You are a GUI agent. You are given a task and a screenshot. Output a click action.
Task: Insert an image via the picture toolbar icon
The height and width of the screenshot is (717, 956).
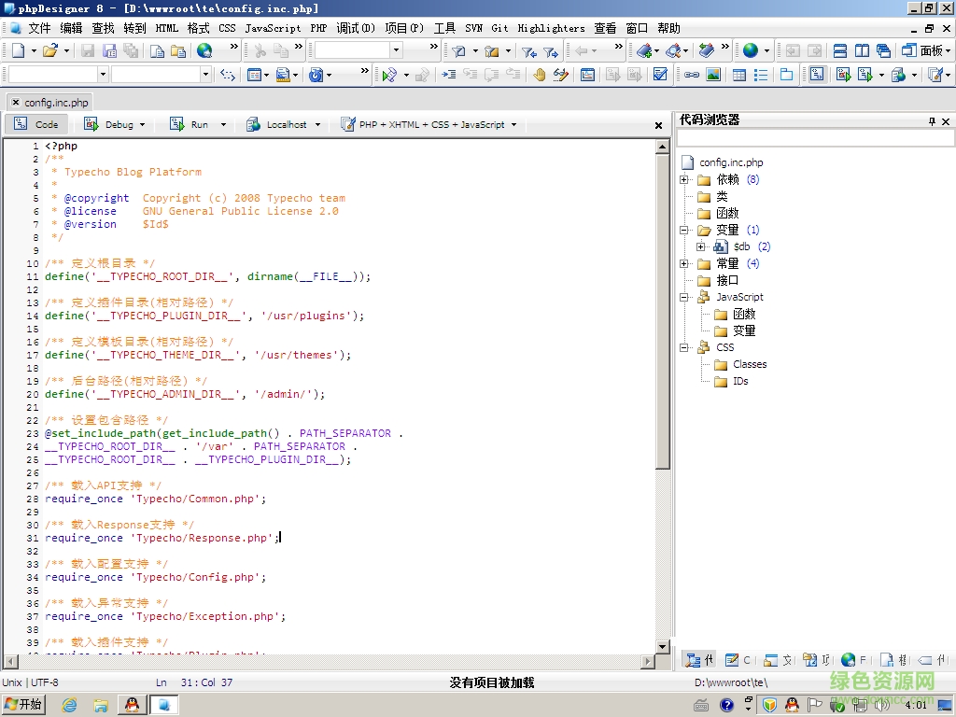coord(711,74)
